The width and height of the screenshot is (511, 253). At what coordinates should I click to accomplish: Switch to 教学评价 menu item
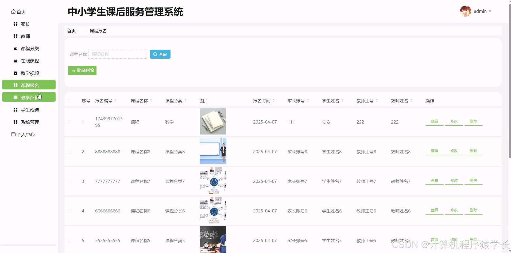click(29, 97)
